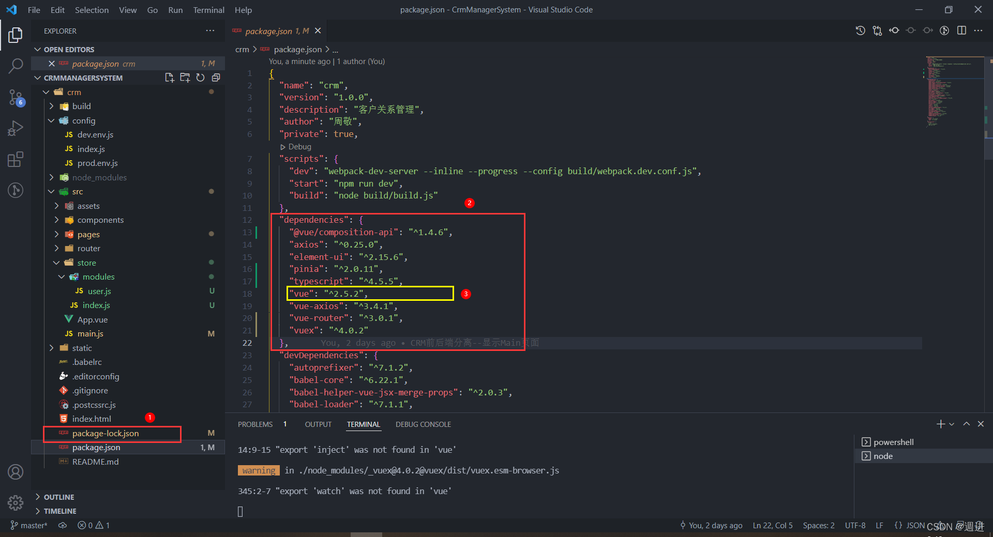Viewport: 993px width, 537px height.
Task: Open main.js file
Action: pos(91,333)
